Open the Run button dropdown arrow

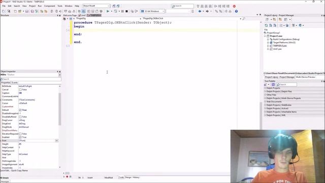112,11
